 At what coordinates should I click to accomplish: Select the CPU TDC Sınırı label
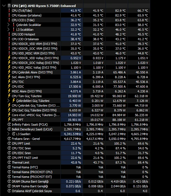click(x=22, y=148)
